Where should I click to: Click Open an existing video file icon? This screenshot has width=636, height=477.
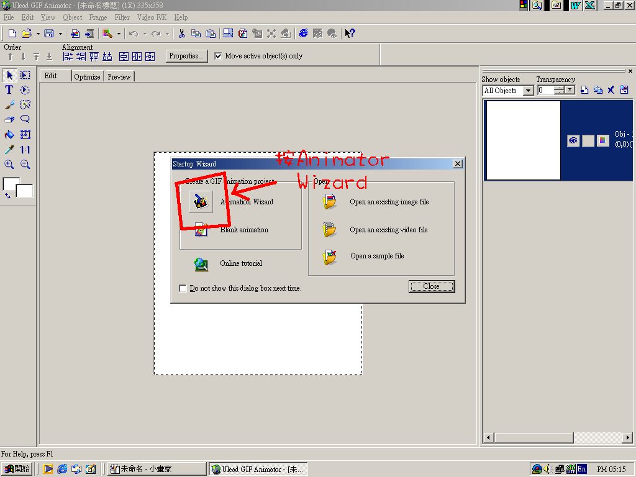[x=329, y=230]
